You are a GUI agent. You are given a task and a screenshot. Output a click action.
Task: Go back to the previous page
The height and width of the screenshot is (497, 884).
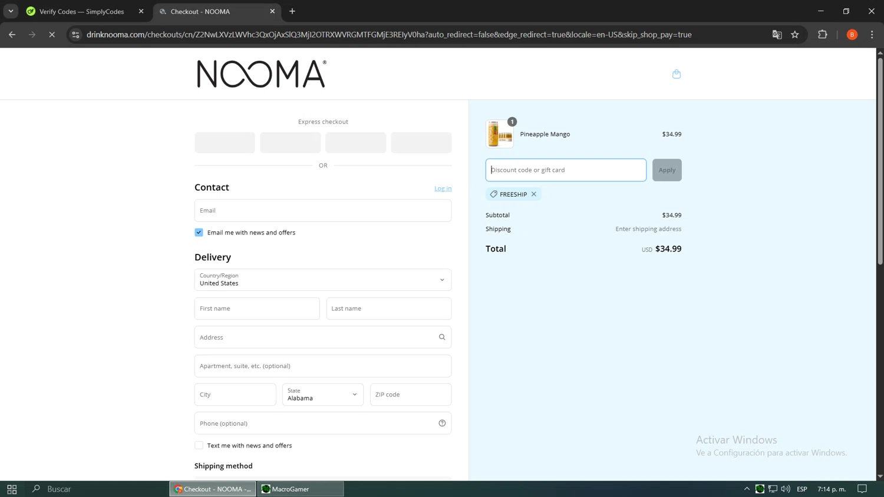[12, 35]
